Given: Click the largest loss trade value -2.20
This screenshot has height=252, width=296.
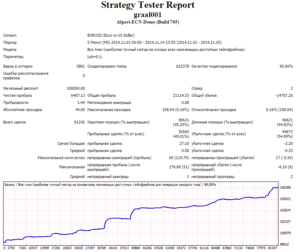Looking at the screenshot, I should (x=288, y=143).
